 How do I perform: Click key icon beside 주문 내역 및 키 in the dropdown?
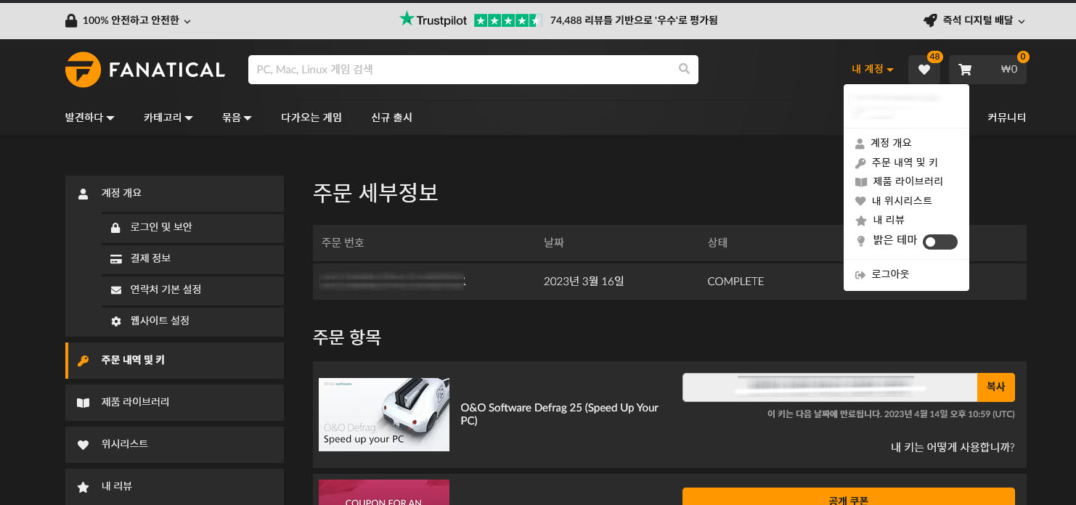tap(860, 163)
